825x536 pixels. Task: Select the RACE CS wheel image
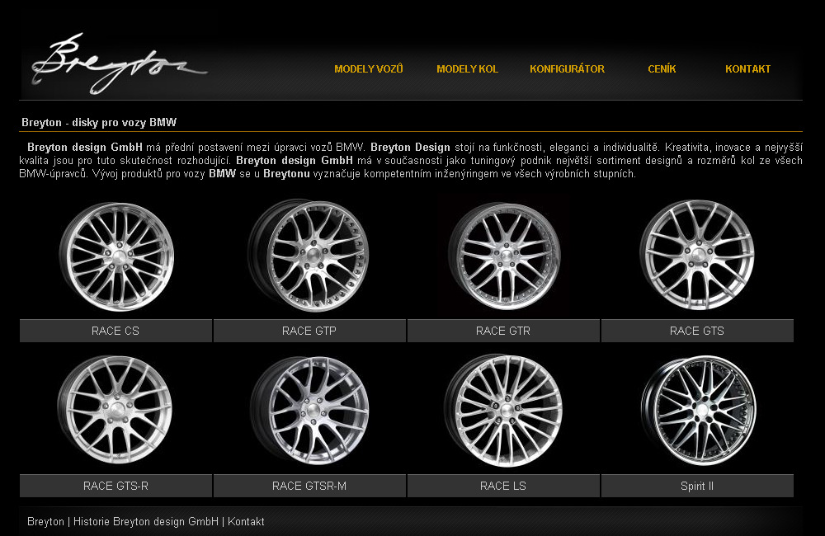coord(116,256)
